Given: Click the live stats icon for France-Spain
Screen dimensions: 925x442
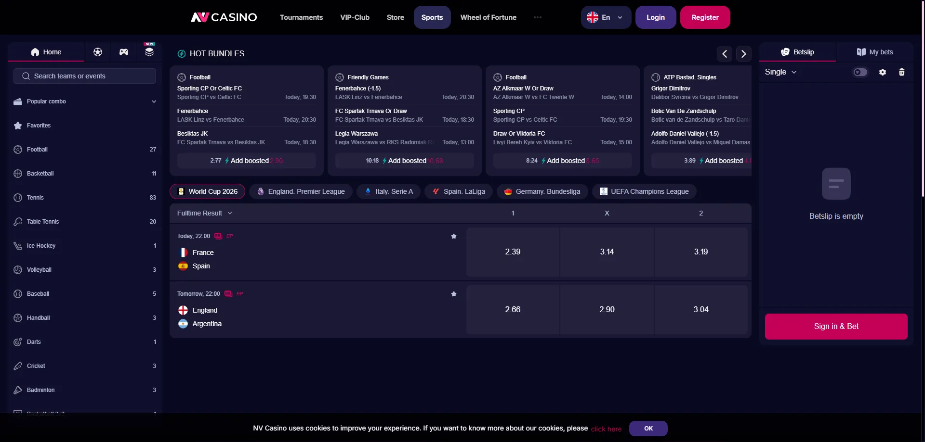Looking at the screenshot, I should (218, 236).
